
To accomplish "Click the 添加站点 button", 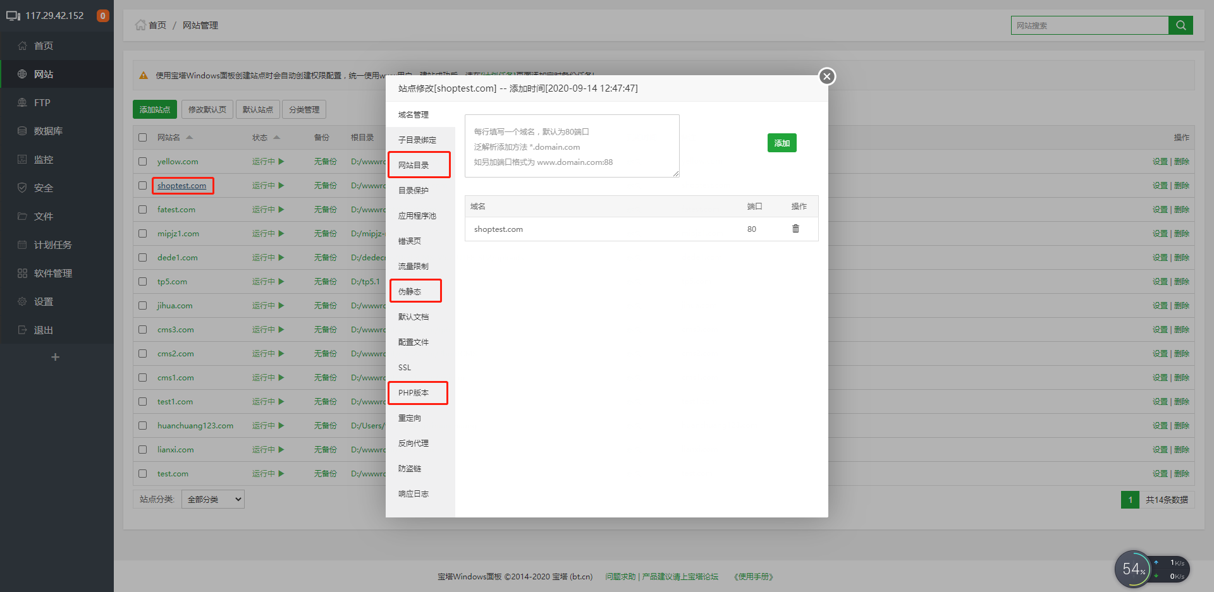I will 155,109.
